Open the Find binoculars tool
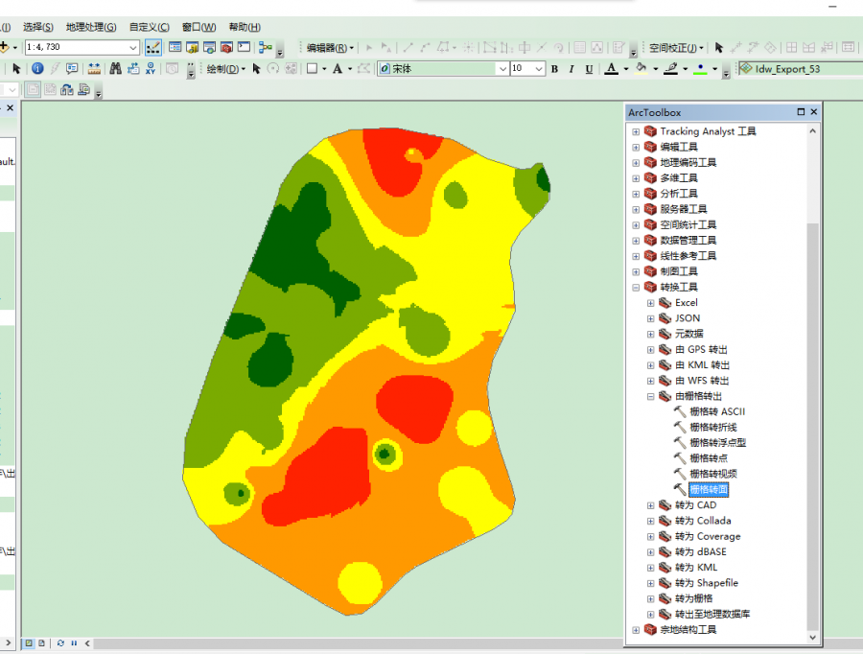The width and height of the screenshot is (863, 654). click(116, 68)
